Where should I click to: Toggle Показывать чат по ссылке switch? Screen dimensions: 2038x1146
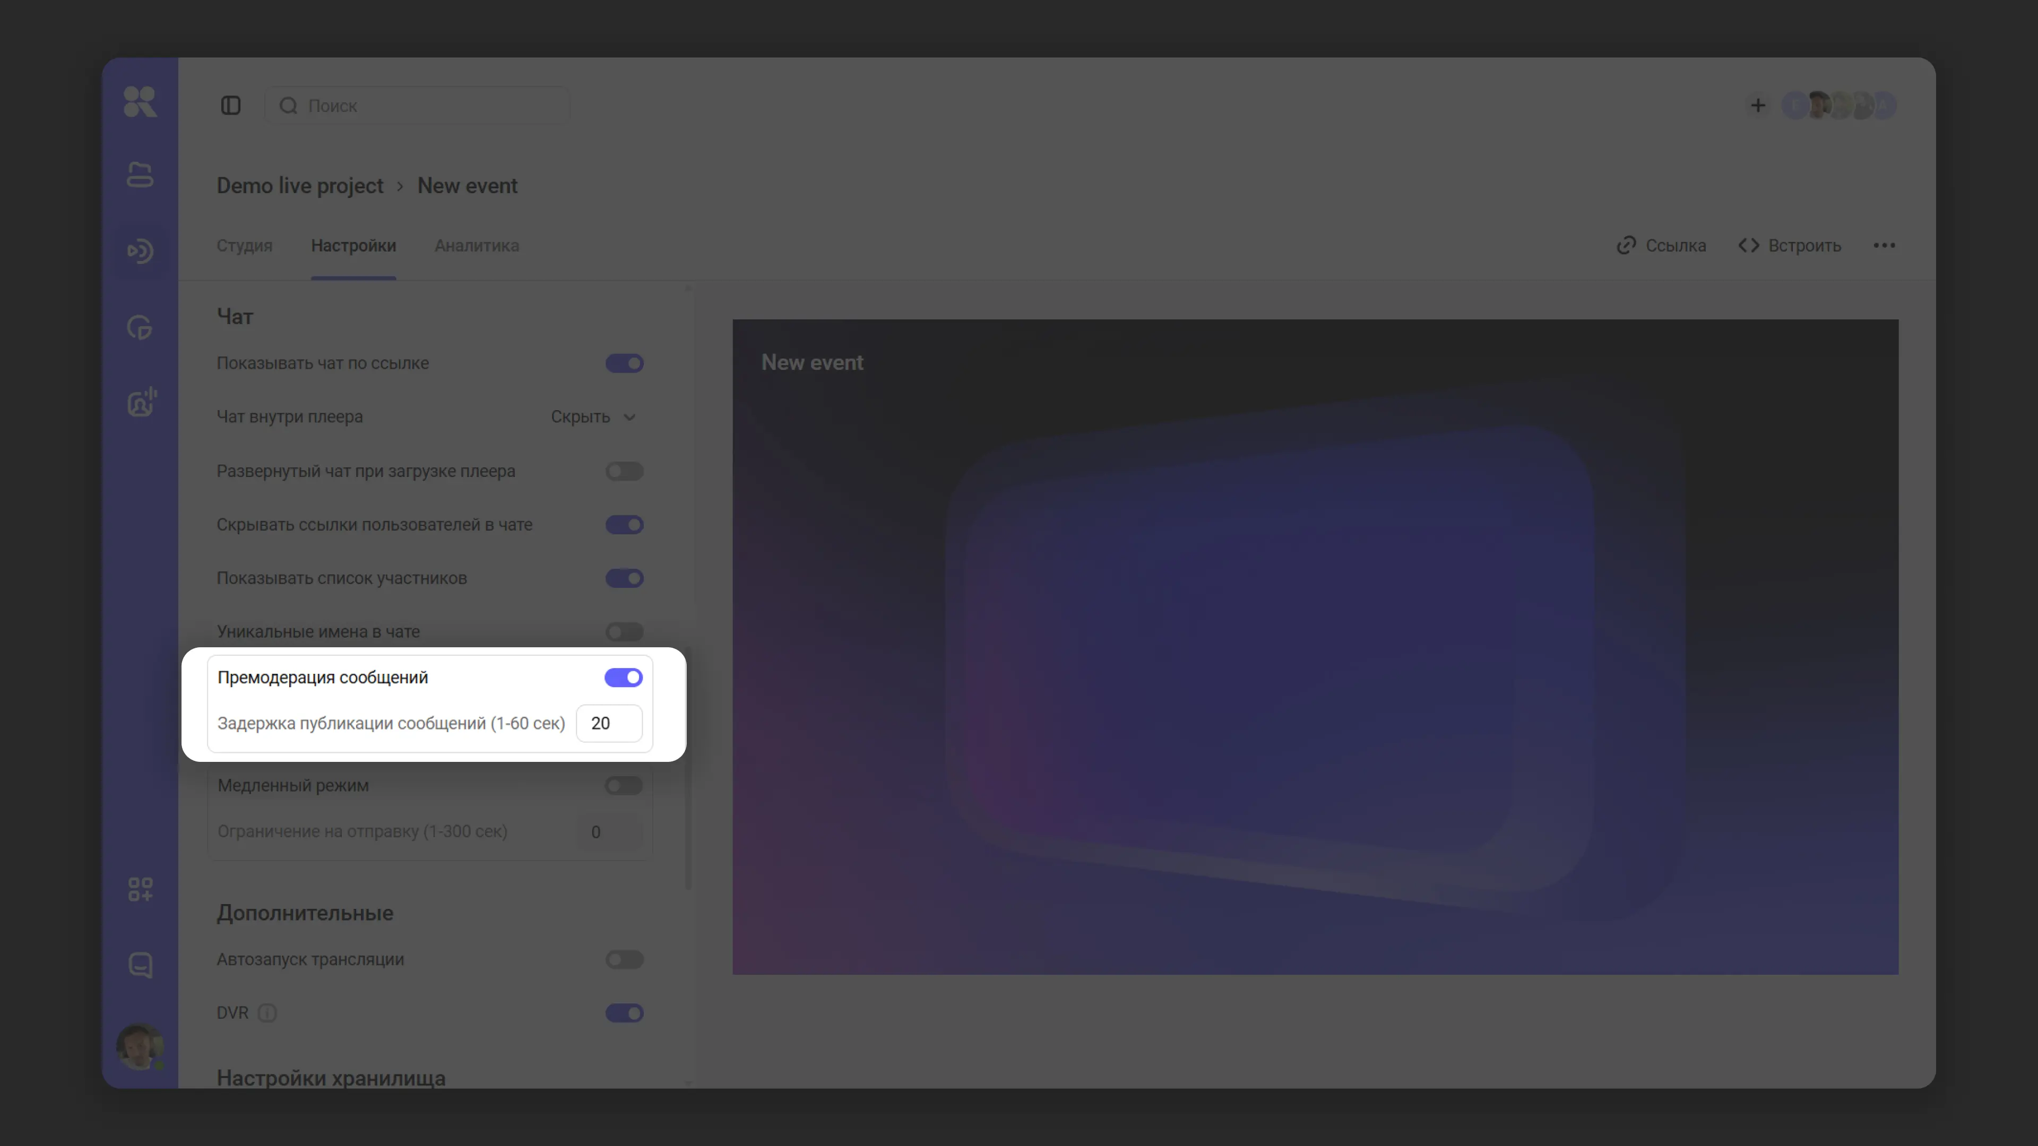pos(624,363)
